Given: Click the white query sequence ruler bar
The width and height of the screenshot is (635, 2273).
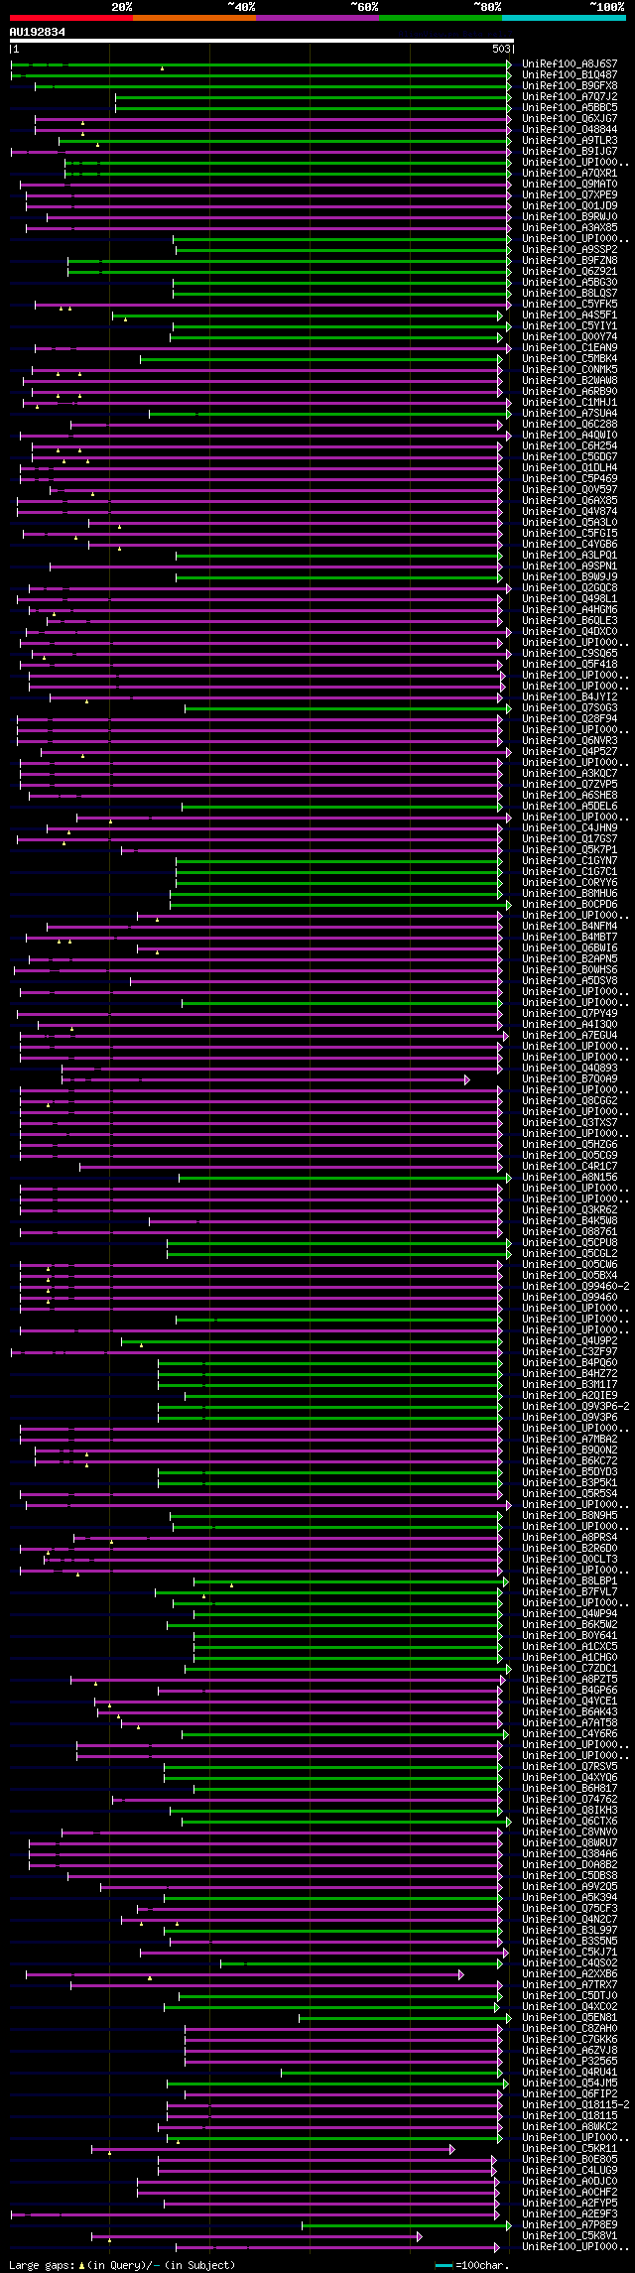Looking at the screenshot, I should click(x=261, y=41).
